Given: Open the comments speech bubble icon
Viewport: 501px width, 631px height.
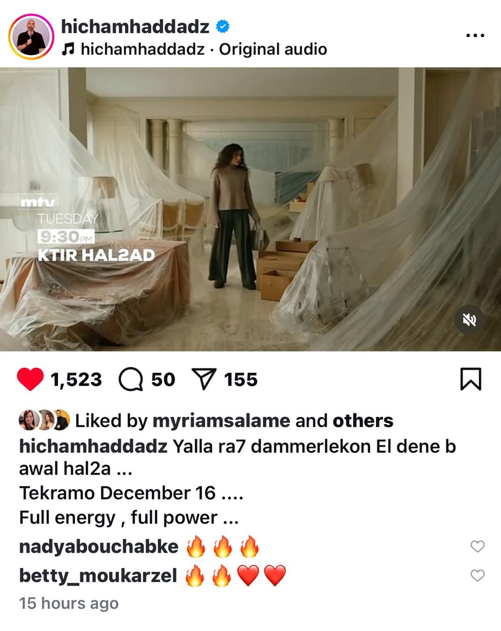Looking at the screenshot, I should coord(131,380).
